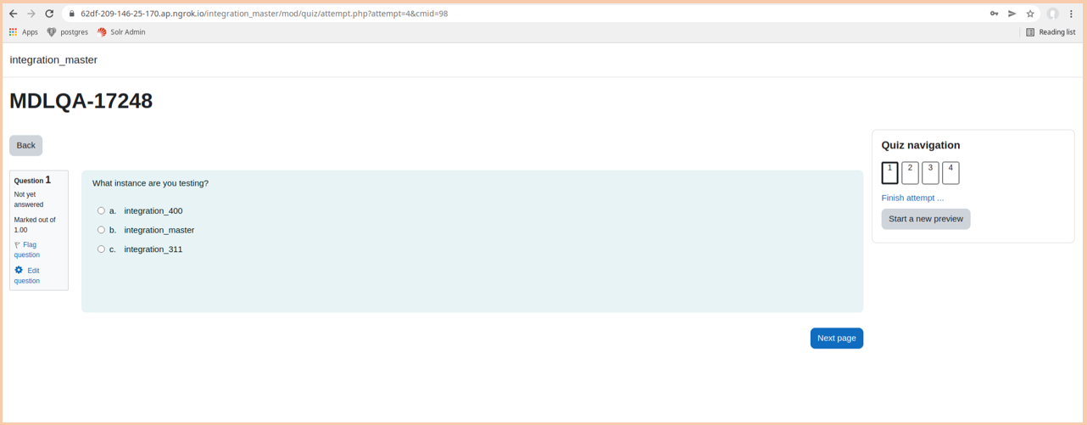This screenshot has height=425, width=1087.
Task: Click the site lock icon
Action: [x=72, y=14]
